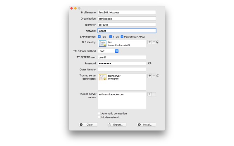Click the add TLS identity plus icon

[149, 42]
